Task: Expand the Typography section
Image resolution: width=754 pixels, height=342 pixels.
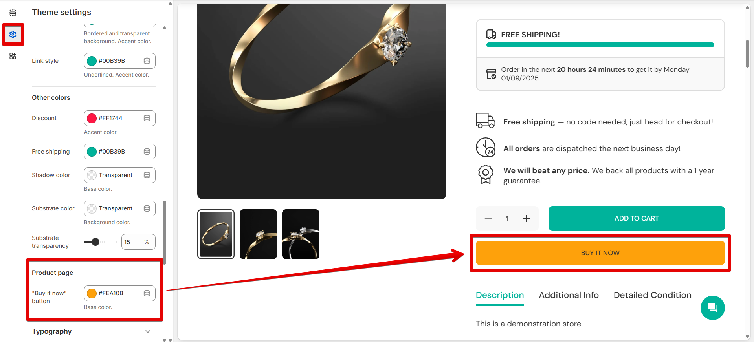Action: (x=148, y=331)
